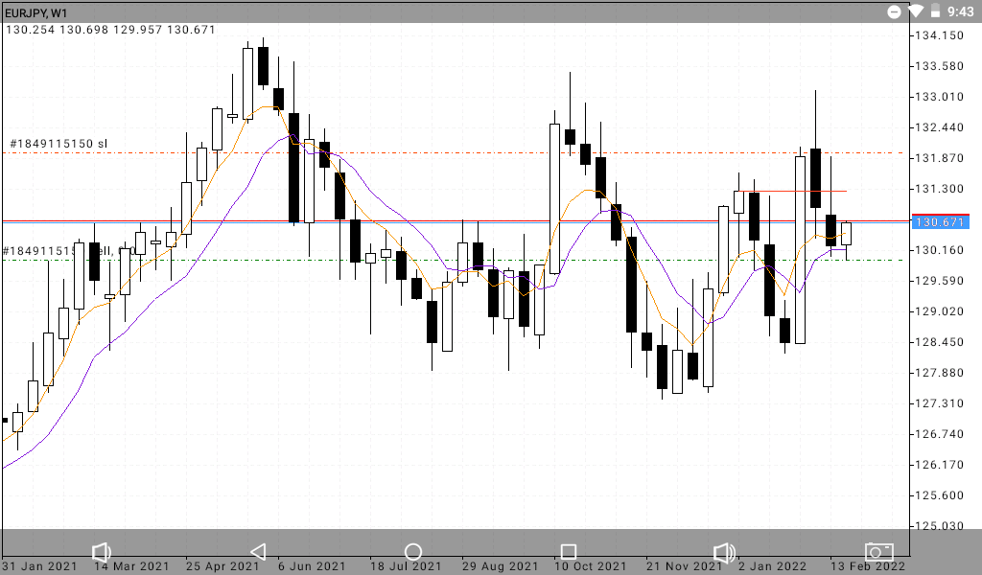Viewport: 982px width, 575px height.
Task: Tap the 131.300 price axis label
Action: click(940, 189)
